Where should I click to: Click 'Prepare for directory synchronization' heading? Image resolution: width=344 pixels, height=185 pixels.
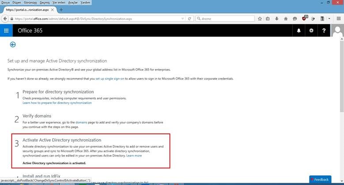pos(58,92)
